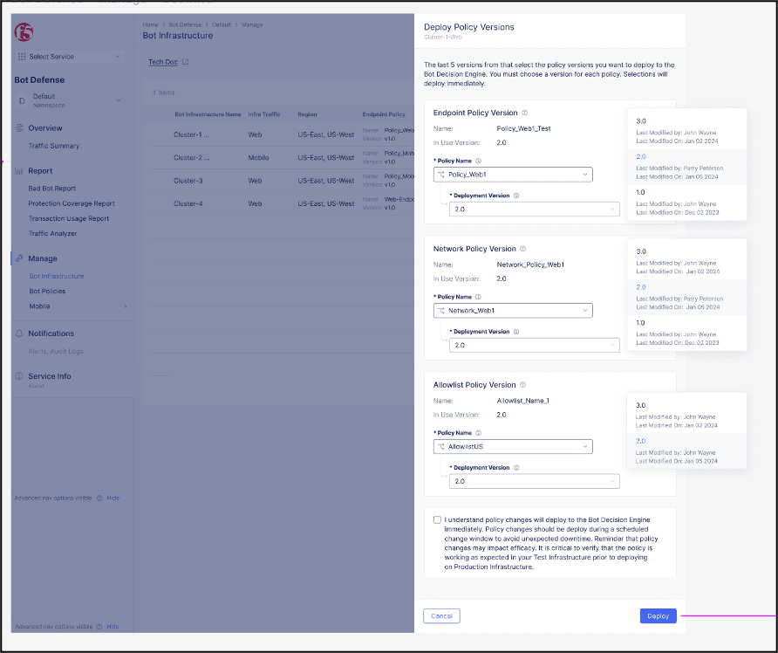The image size is (778, 653).
Task: Click the Deploy button
Action: pos(658,615)
